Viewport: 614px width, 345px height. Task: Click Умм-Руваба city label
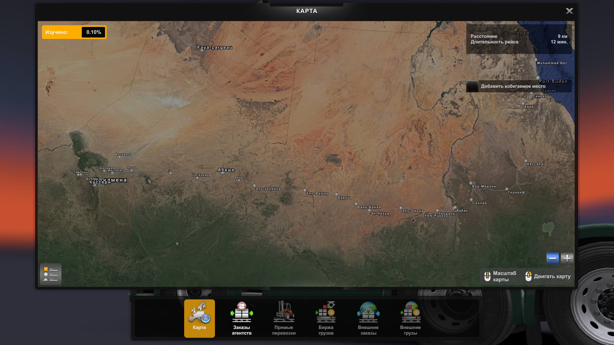point(436,216)
